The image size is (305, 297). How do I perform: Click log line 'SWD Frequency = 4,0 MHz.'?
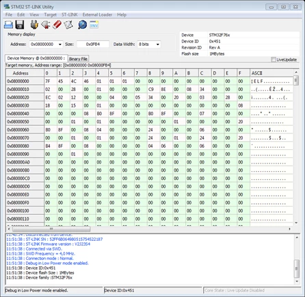(51, 254)
